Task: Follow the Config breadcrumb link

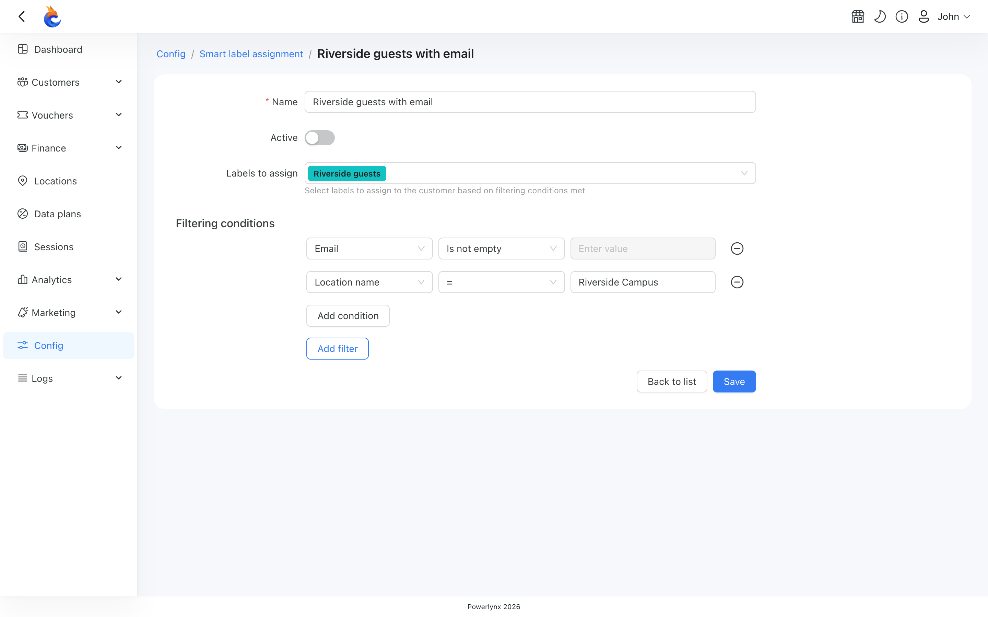Action: pyautogui.click(x=171, y=54)
